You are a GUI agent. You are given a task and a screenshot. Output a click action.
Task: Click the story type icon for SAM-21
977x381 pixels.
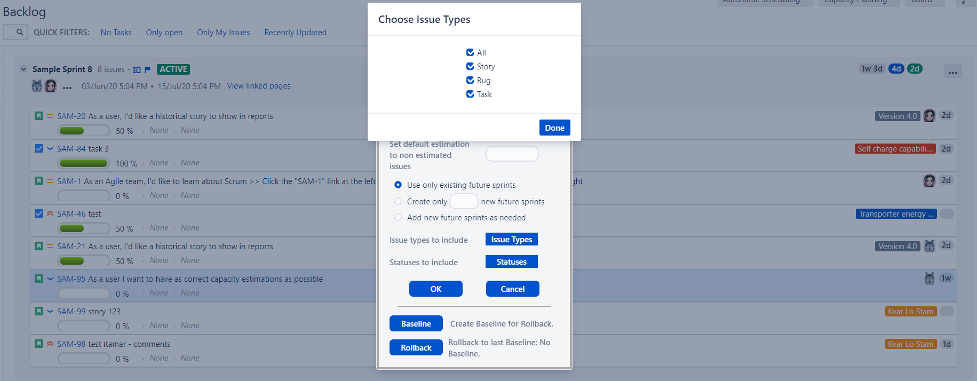pyautogui.click(x=39, y=246)
